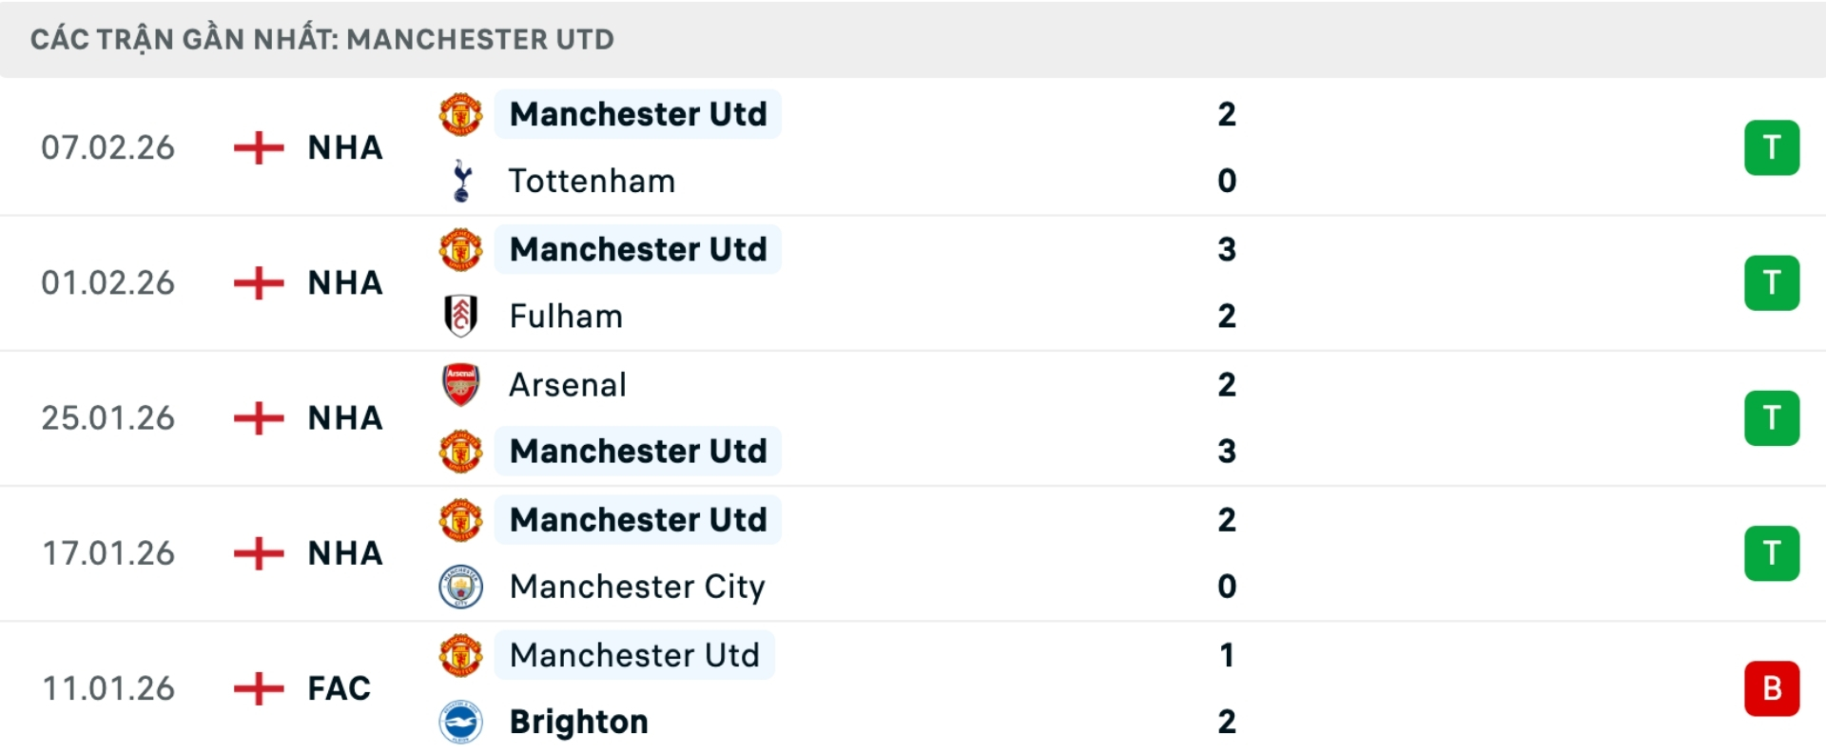Expand the Manchester City match entry

click(913, 552)
